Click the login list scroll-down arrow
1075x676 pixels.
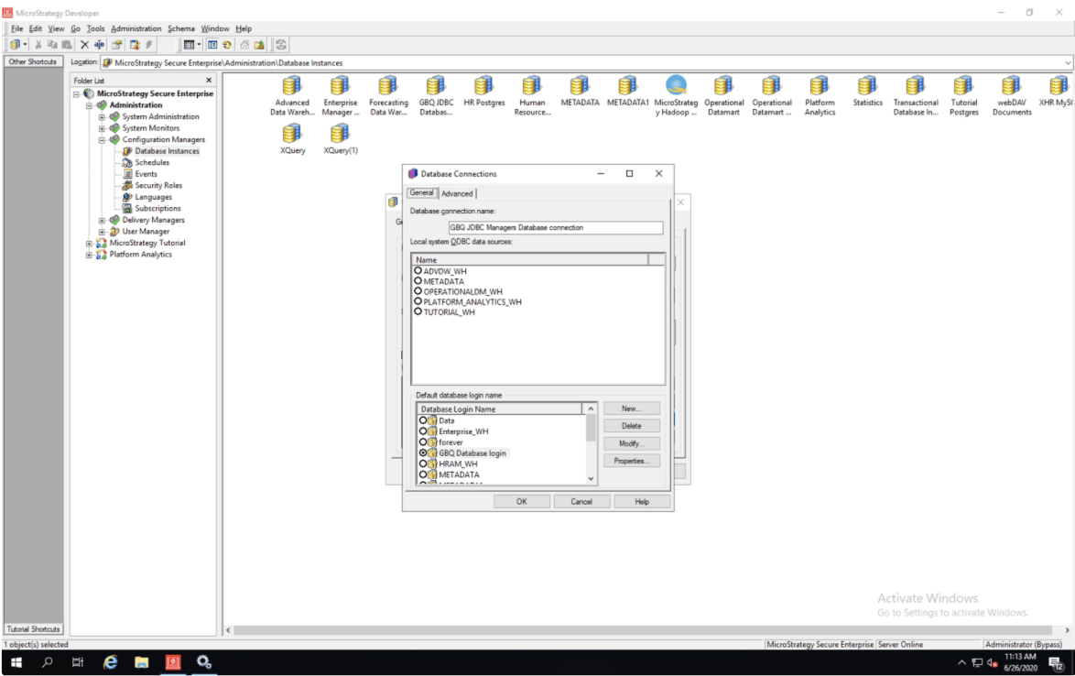591,478
